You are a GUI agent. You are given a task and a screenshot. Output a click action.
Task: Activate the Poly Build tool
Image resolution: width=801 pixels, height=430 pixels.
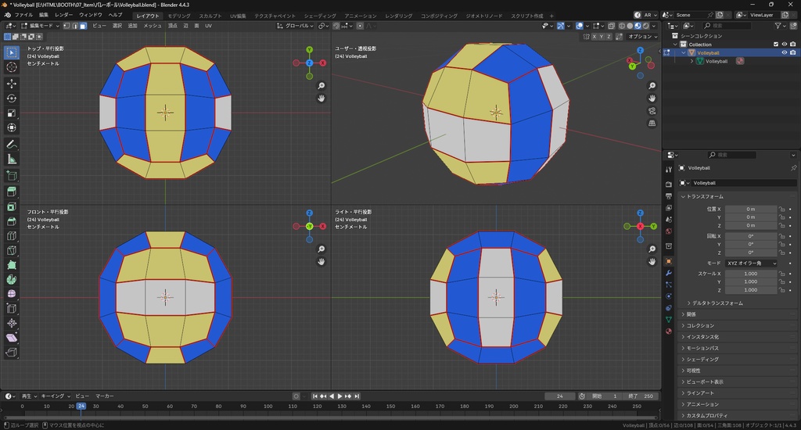[x=12, y=265]
